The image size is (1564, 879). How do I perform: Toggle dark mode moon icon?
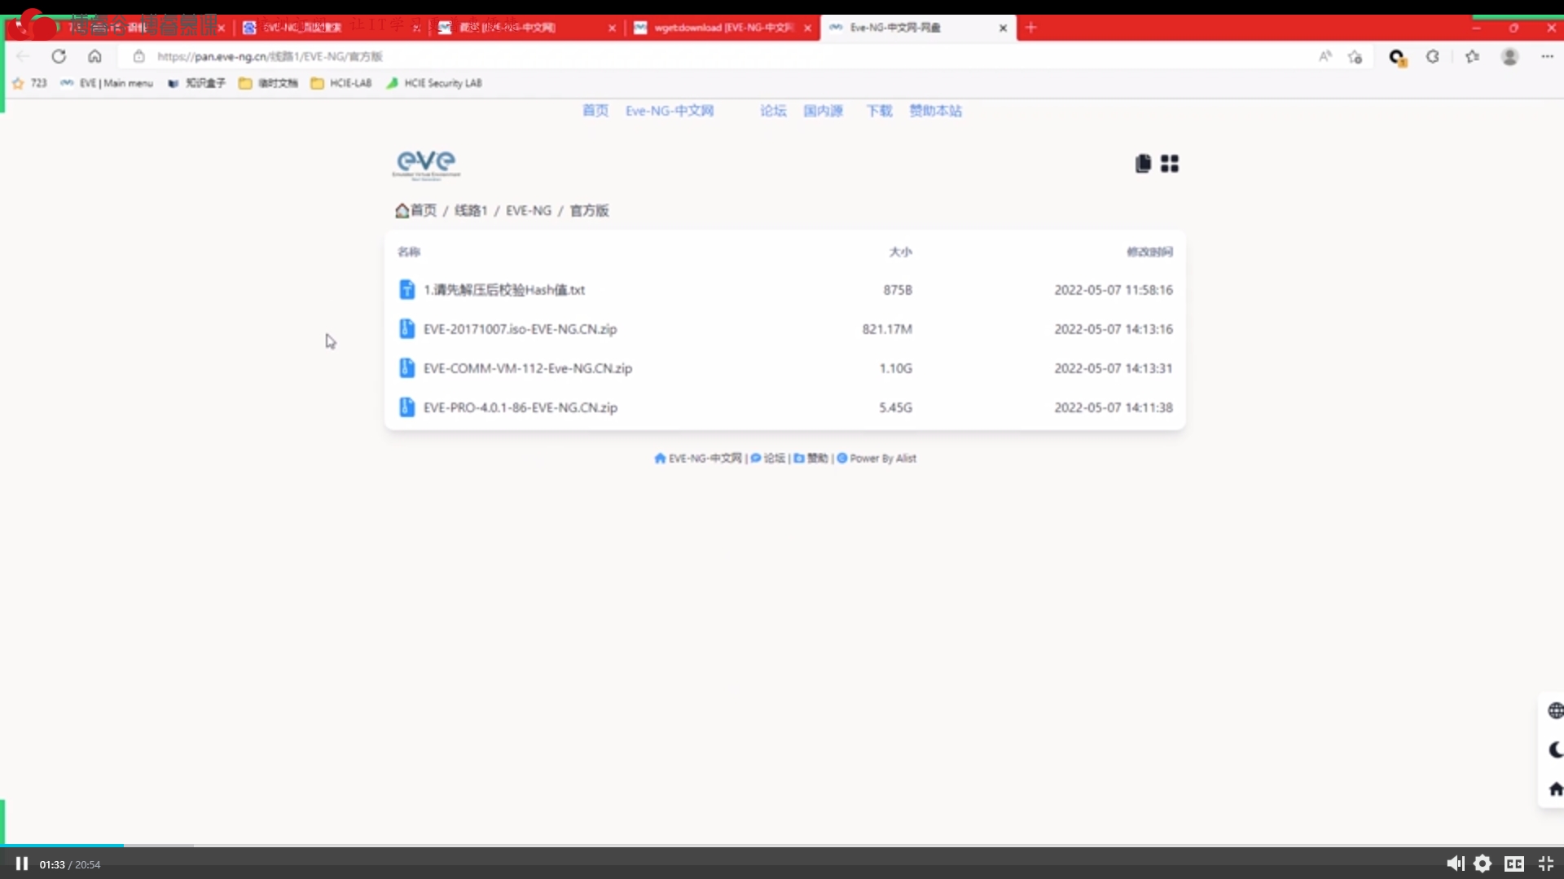tap(1555, 749)
